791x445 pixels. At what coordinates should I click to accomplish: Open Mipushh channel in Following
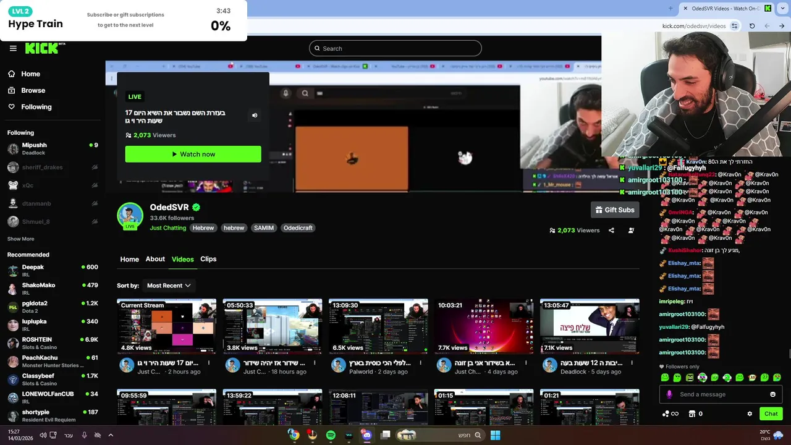click(53, 148)
